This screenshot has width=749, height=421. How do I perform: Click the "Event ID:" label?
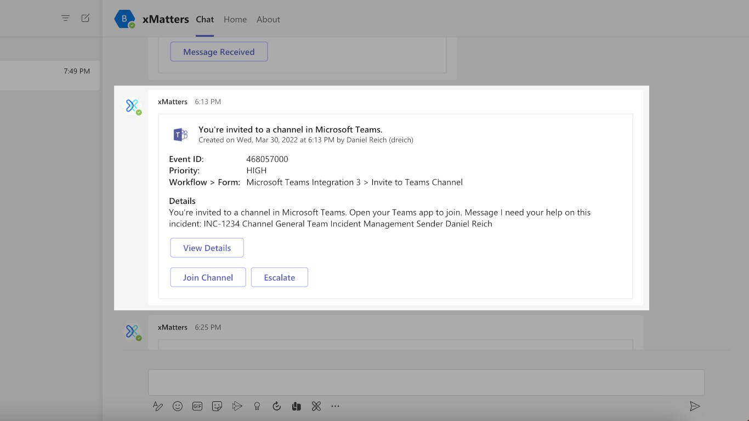tap(186, 159)
